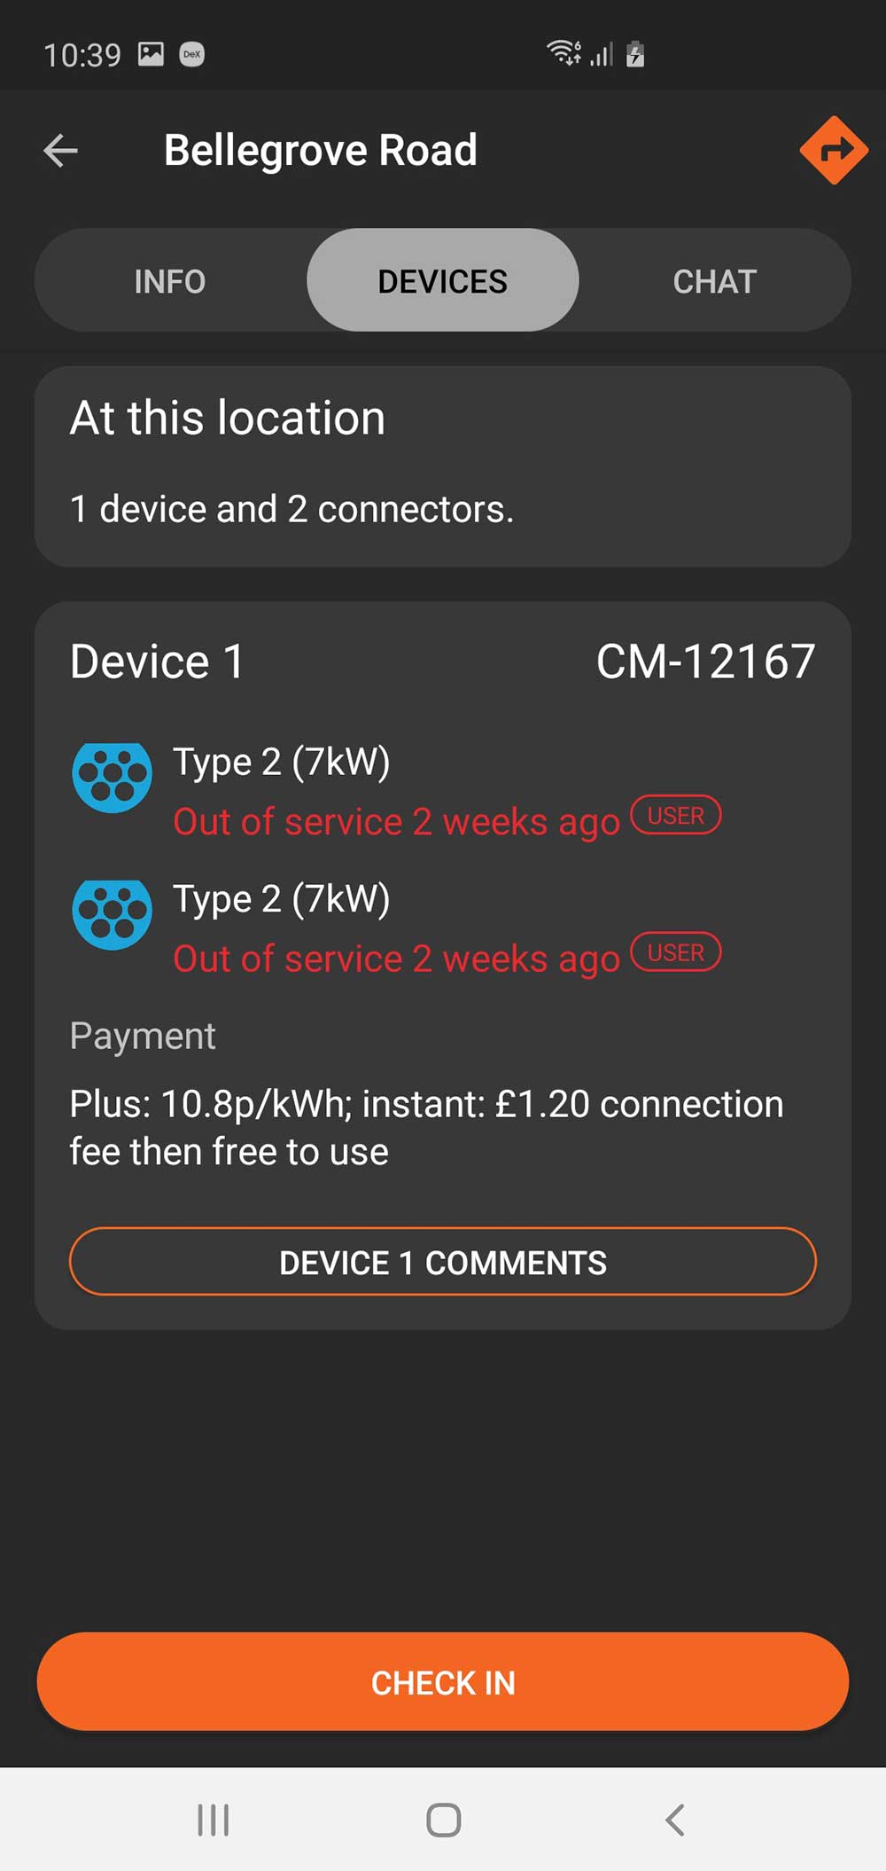Tap the first red USER badge
Image resolution: width=886 pixels, height=1871 pixels.
pos(675,815)
